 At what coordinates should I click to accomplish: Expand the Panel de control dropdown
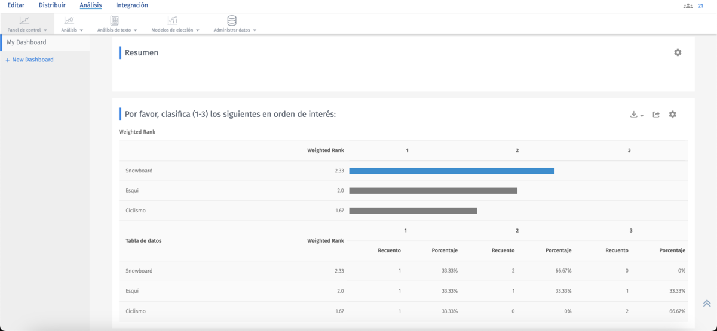click(45, 30)
